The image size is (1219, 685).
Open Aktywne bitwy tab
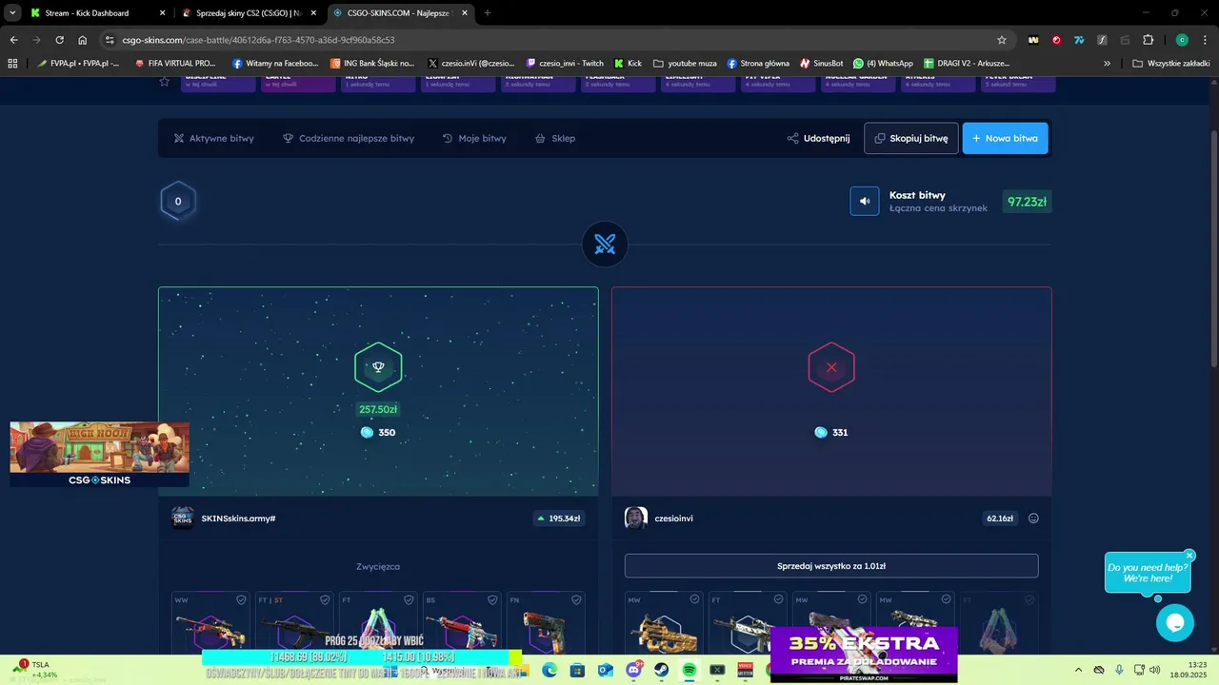pyautogui.click(x=214, y=138)
